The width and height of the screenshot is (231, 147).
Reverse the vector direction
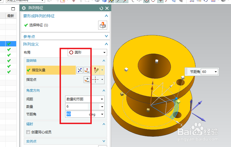click(80, 70)
